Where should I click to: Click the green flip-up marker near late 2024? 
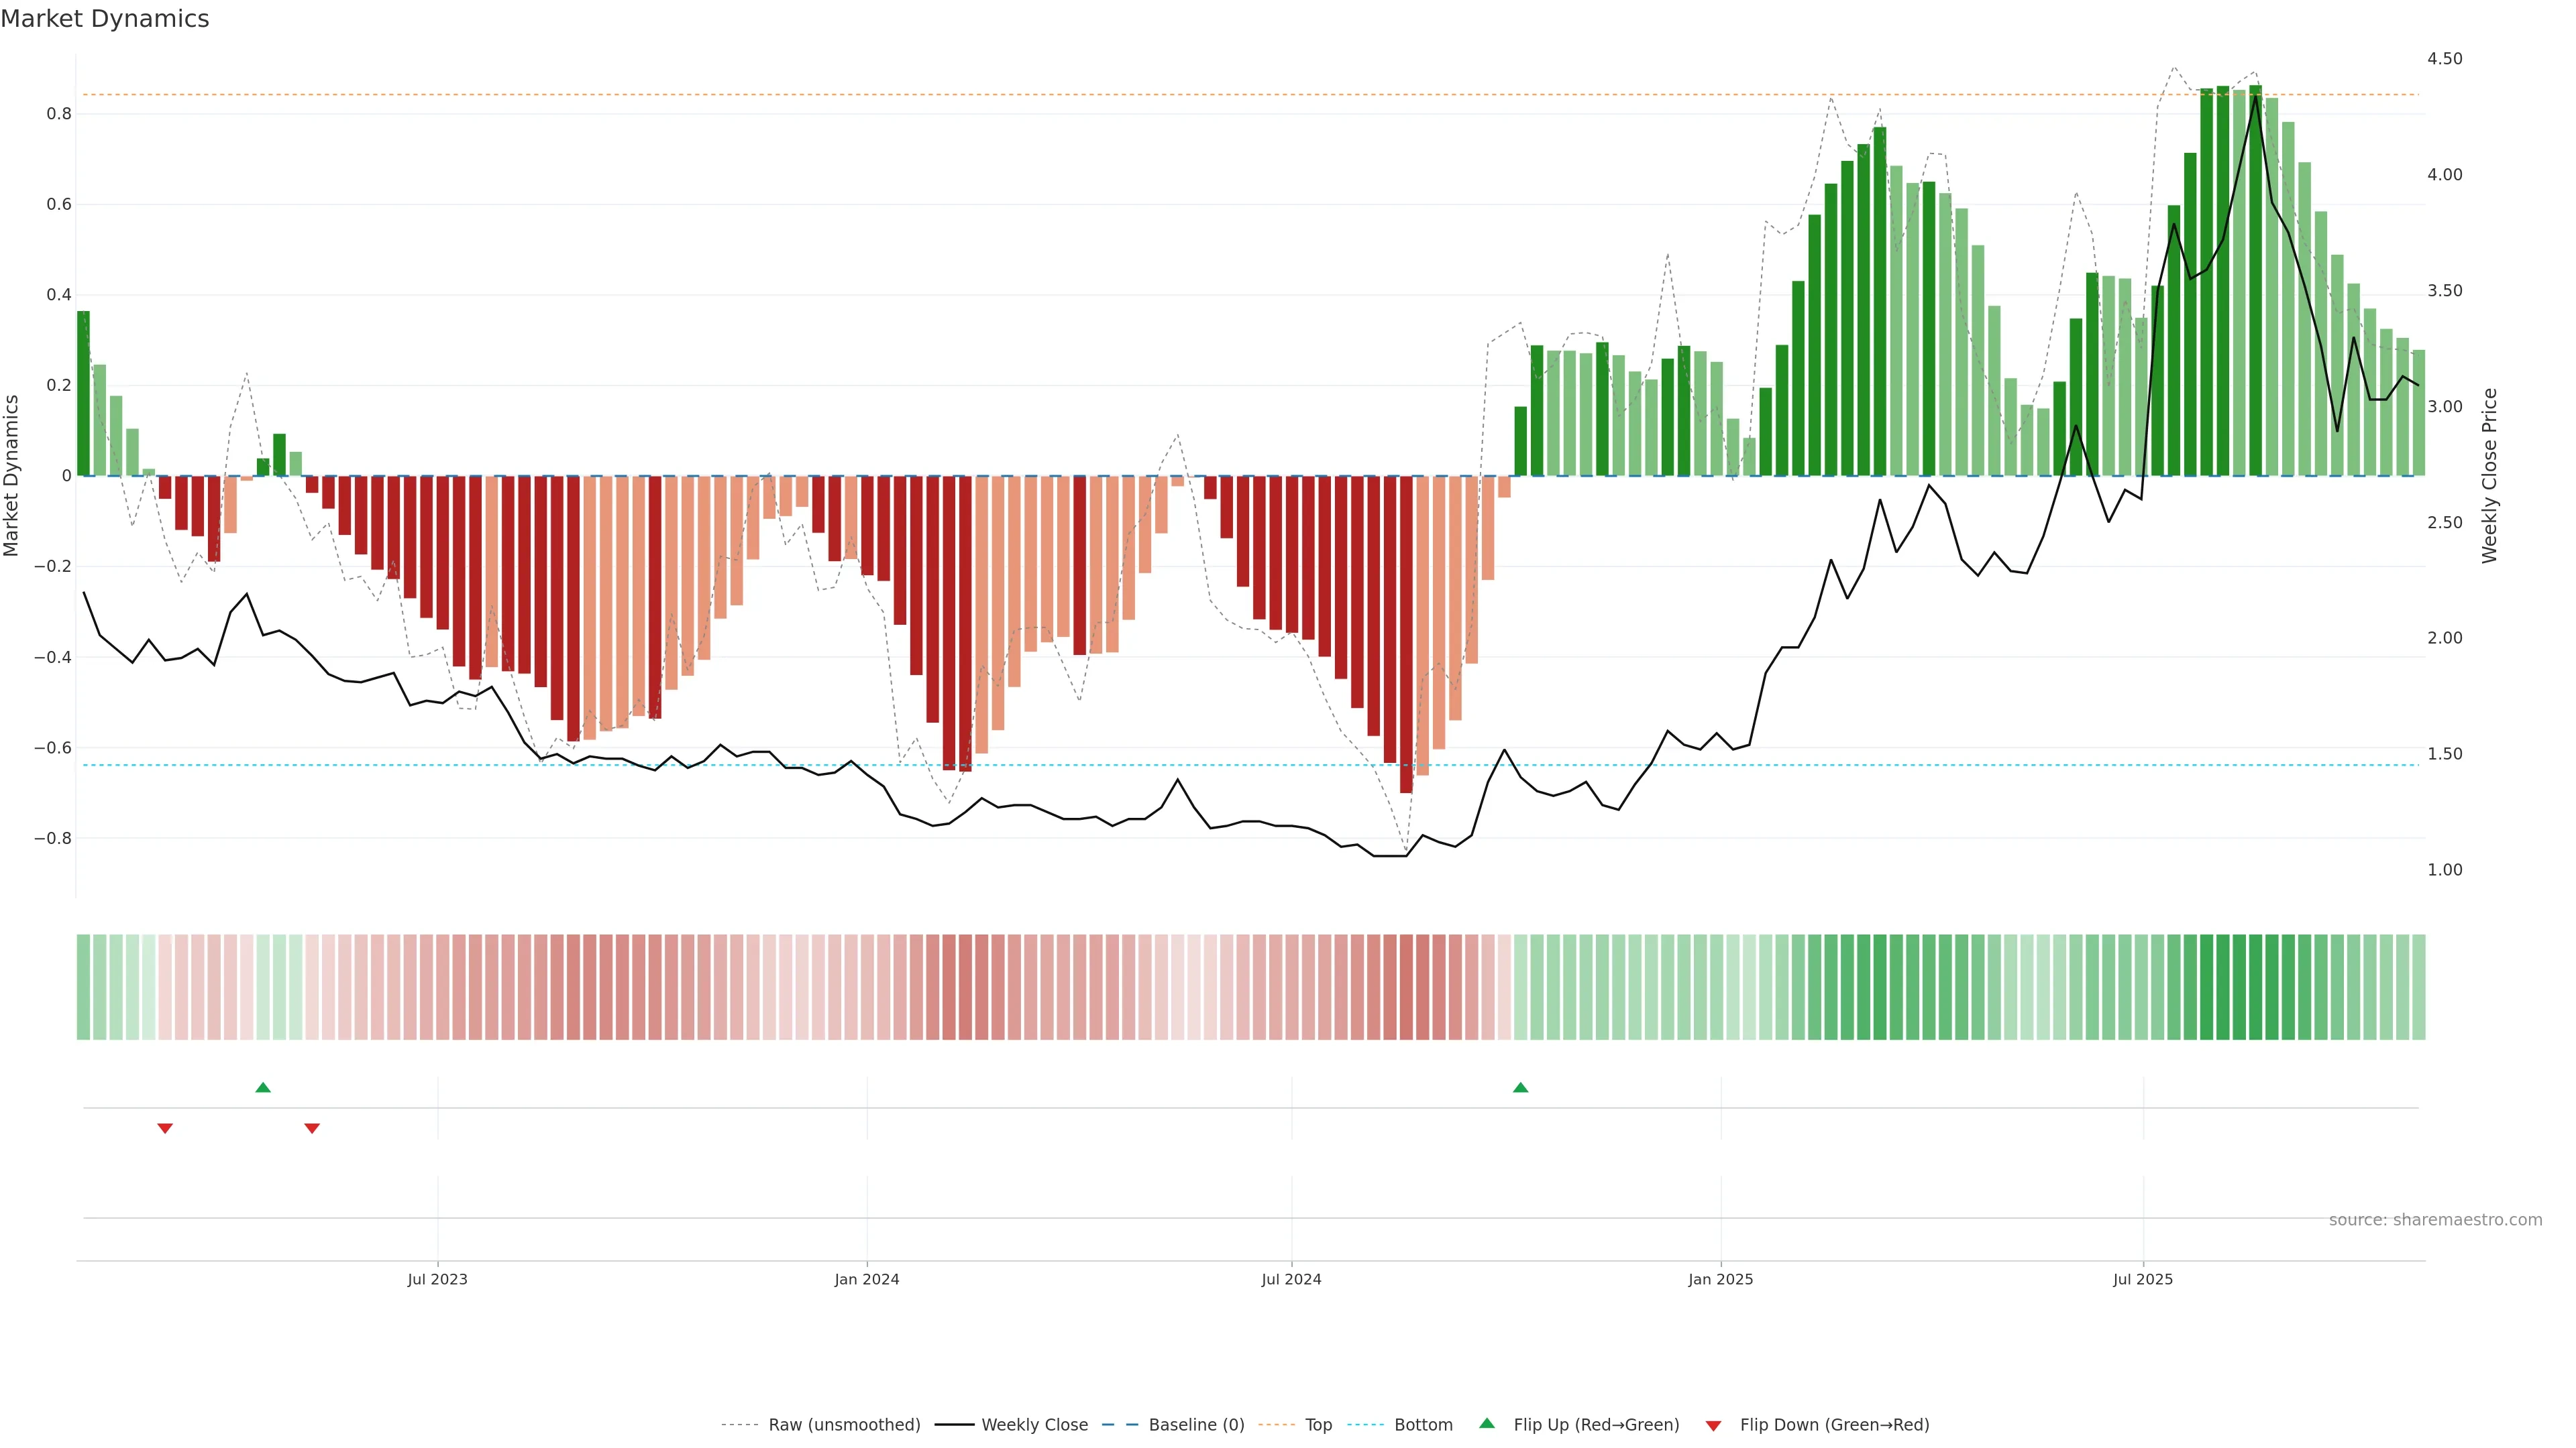coord(1520,1087)
